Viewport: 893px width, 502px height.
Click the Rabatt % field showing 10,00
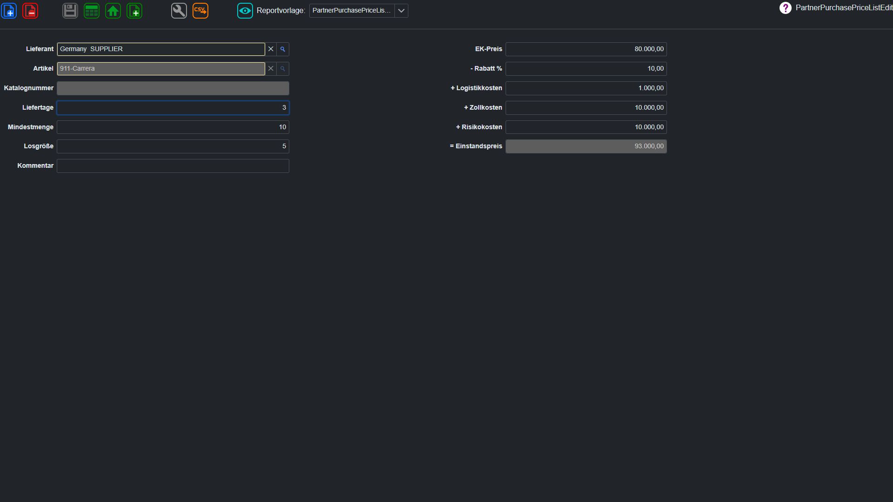tap(586, 69)
